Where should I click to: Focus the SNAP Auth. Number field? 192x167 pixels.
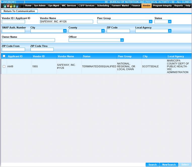[x=13, y=31]
